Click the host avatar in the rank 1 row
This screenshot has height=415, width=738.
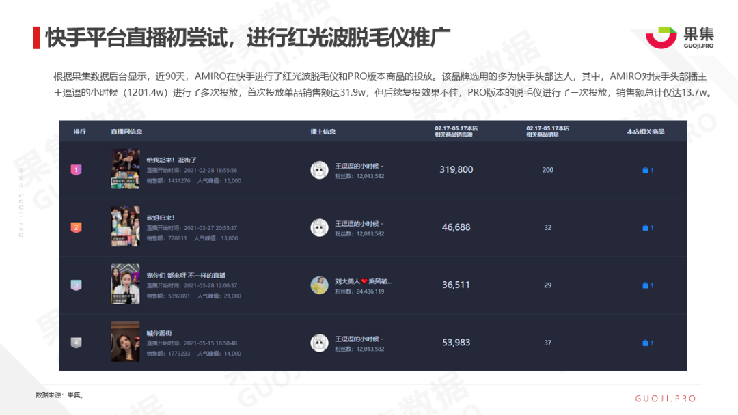[319, 170]
